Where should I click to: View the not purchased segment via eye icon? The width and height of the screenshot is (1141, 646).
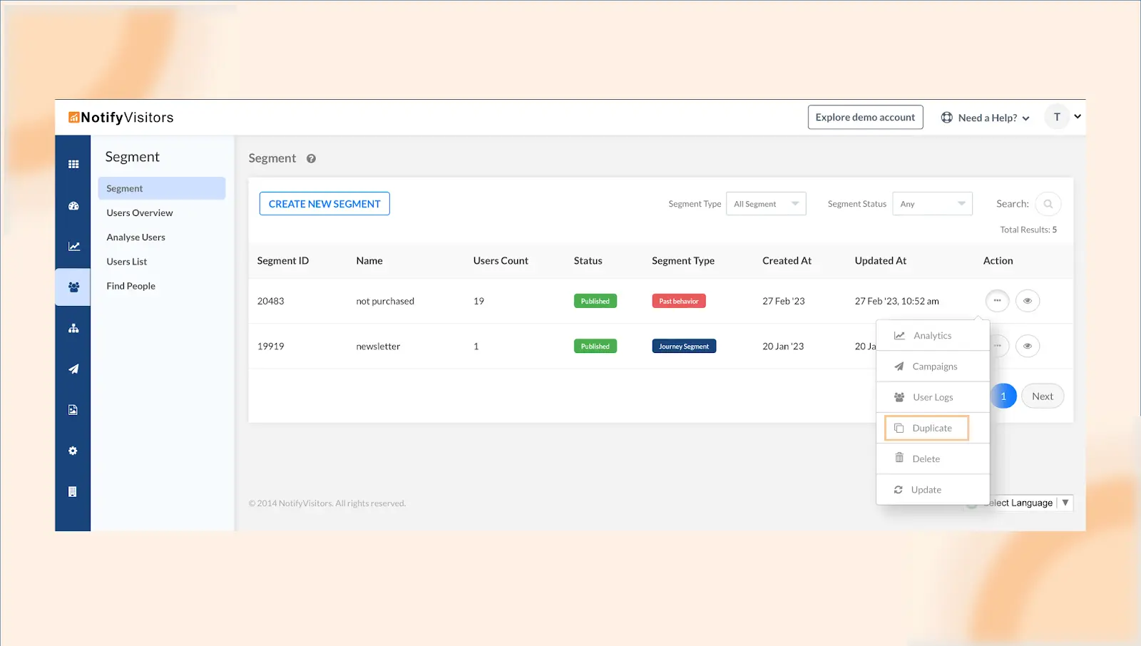(1027, 301)
